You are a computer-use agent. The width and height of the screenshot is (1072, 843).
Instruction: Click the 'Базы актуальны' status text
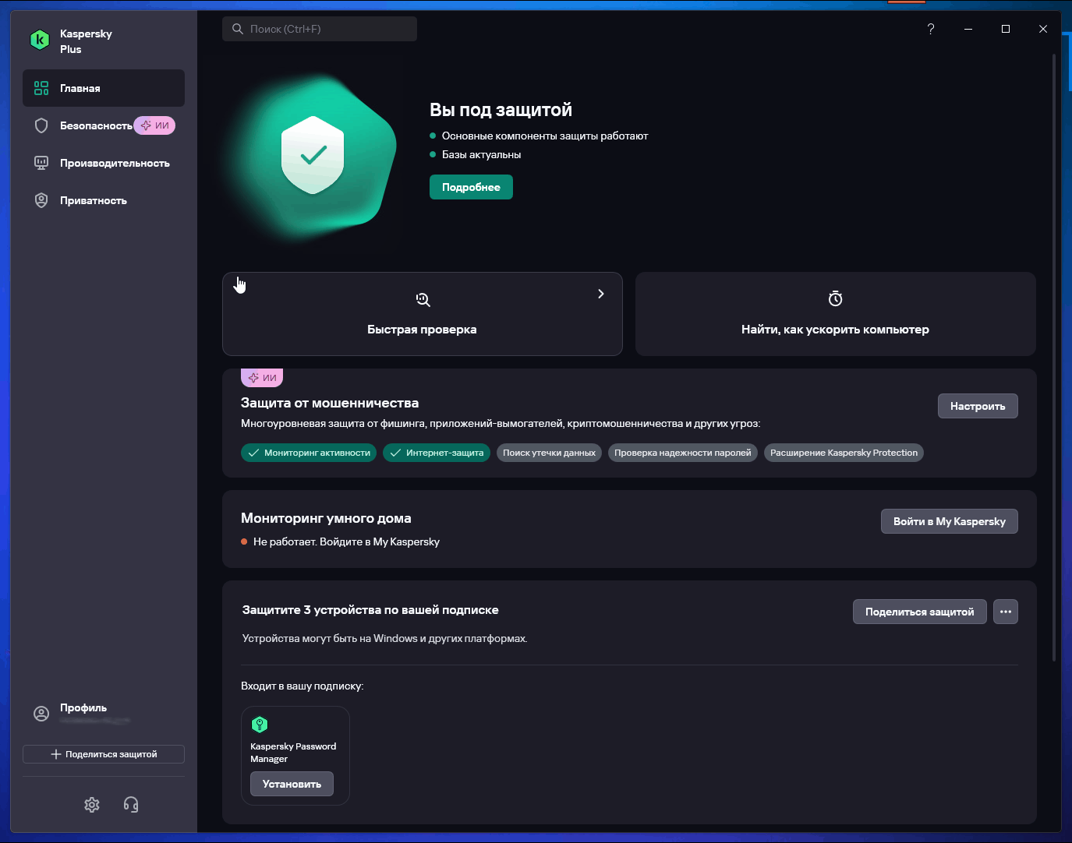coord(482,154)
